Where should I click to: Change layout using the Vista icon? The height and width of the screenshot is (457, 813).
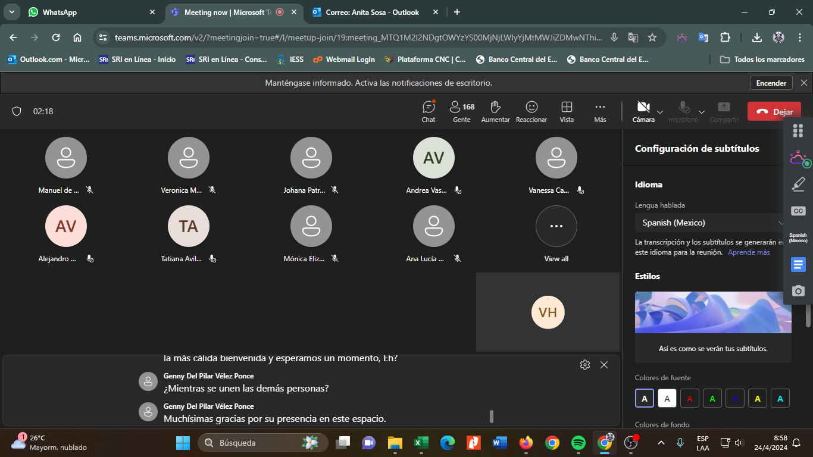point(567,111)
